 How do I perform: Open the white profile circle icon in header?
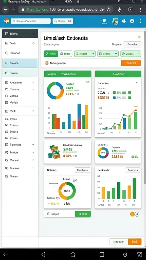tap(104, 21)
